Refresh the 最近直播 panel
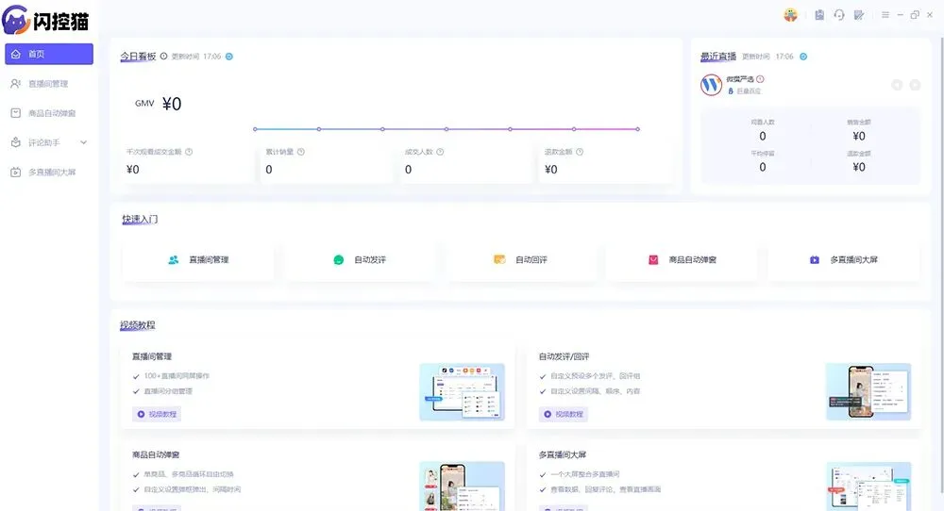The height and width of the screenshot is (511, 944). (x=803, y=57)
